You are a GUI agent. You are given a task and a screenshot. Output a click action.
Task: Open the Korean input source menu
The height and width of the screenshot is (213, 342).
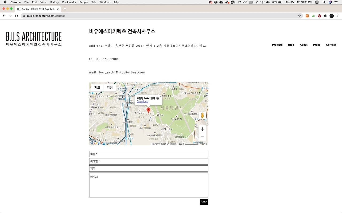click(317, 2)
